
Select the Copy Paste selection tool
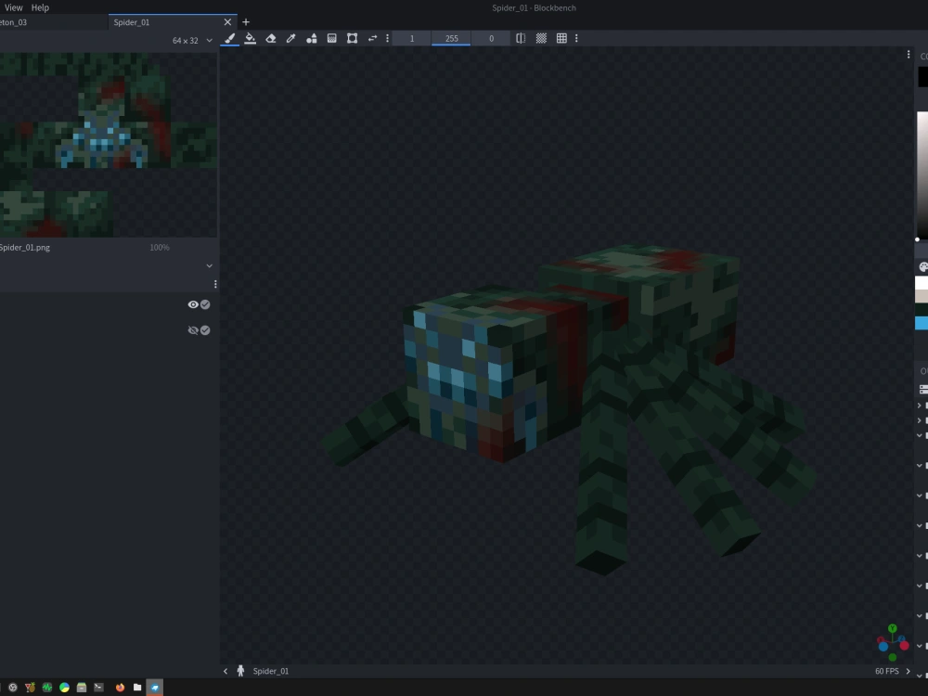(x=352, y=38)
